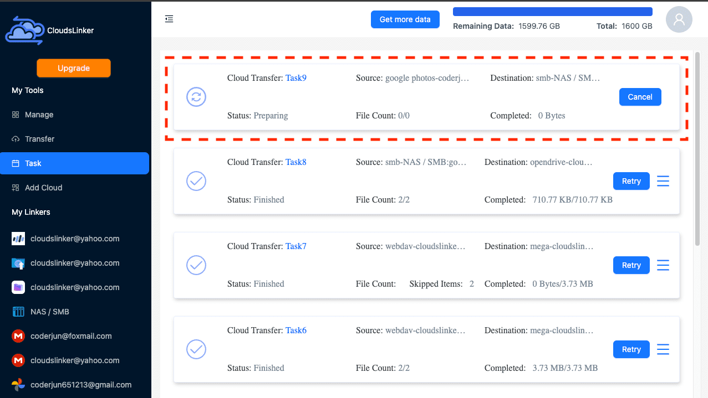Click Task9 Status Preparing text
The image size is (708, 398).
pyautogui.click(x=258, y=116)
